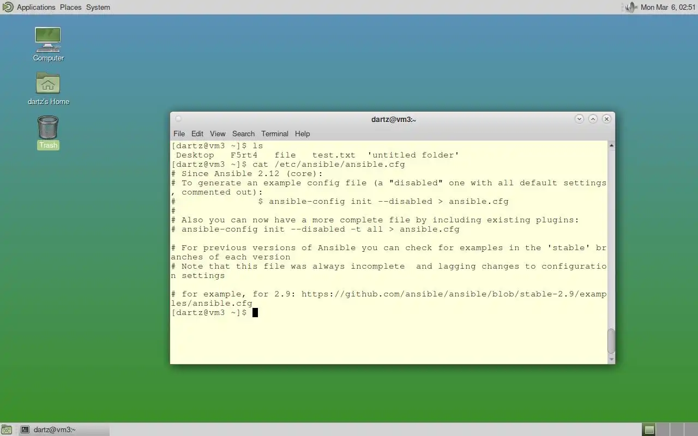
Task: Click the terminal title bar 'dartz@vm3:~'
Action: (393, 119)
